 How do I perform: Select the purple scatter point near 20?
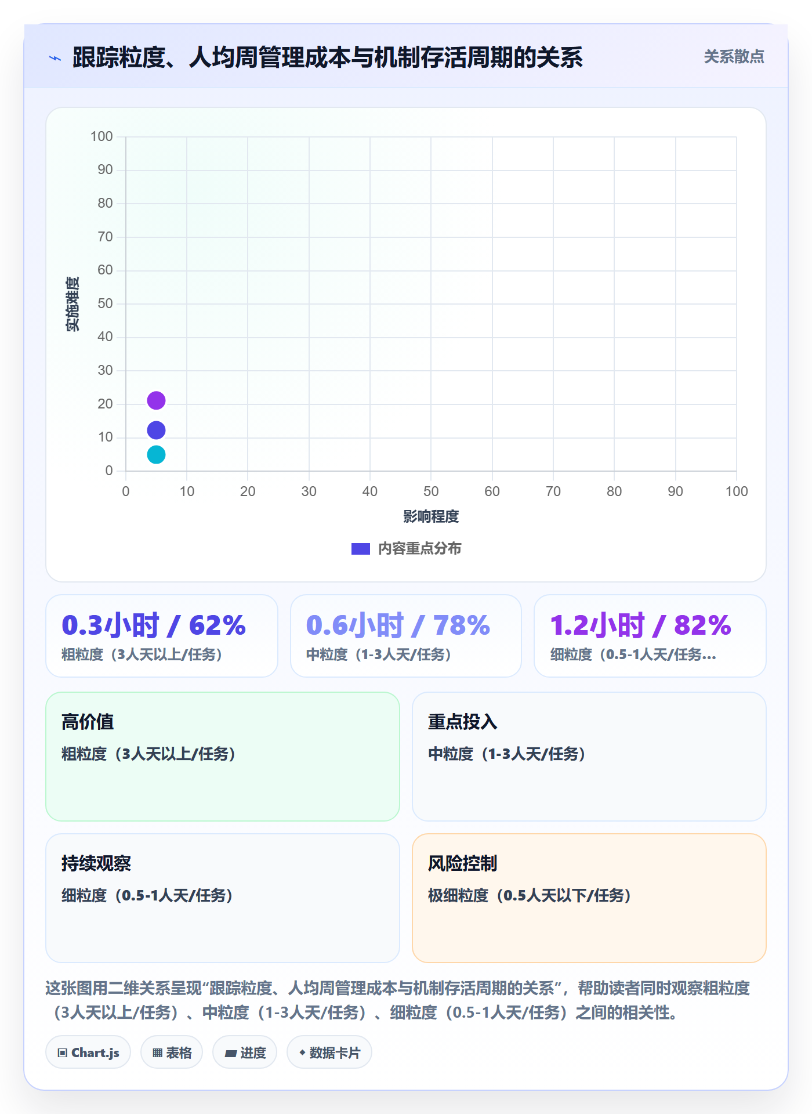156,400
